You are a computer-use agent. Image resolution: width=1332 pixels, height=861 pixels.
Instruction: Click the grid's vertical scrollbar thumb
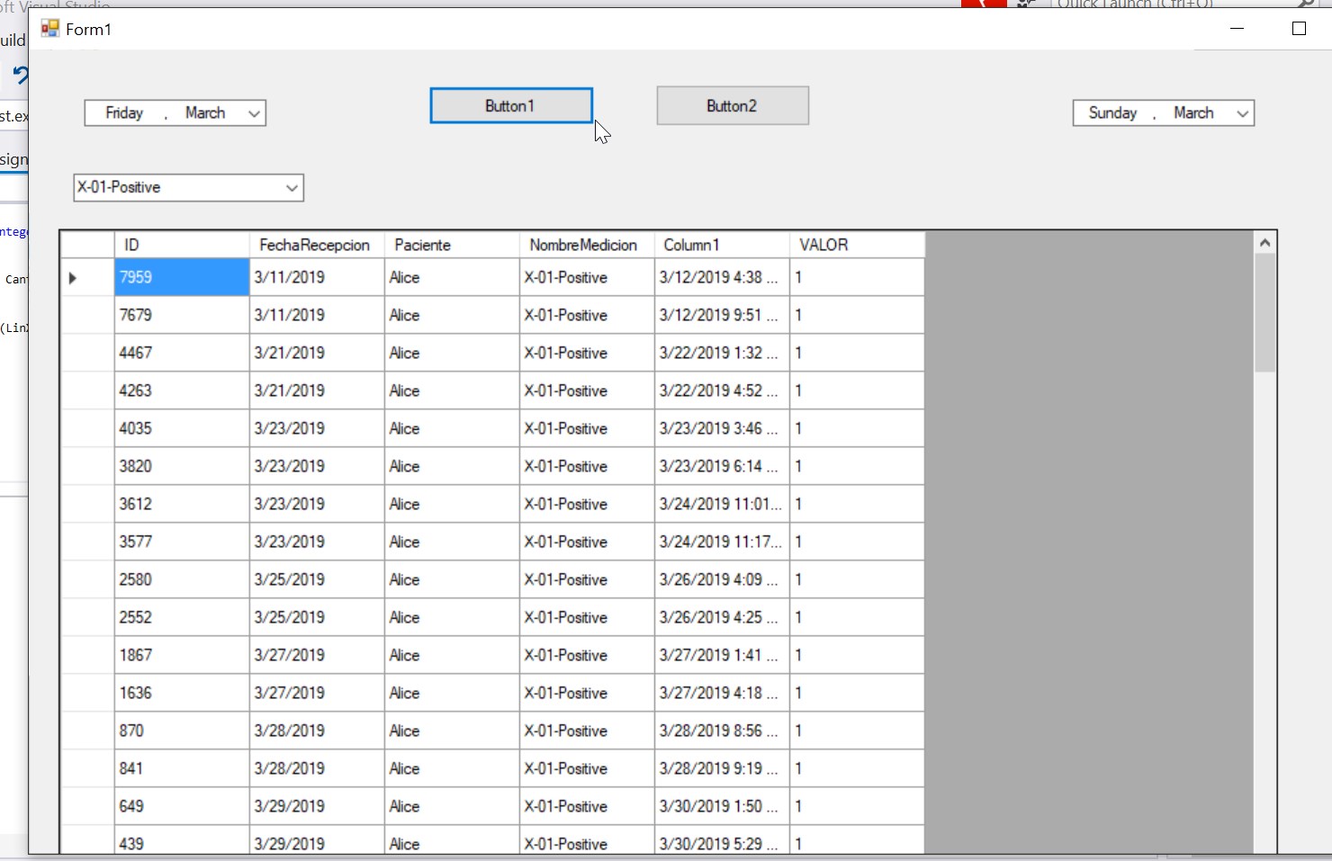tap(1264, 313)
